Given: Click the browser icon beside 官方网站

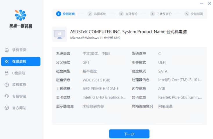Looking at the screenshot, I should [6, 108].
